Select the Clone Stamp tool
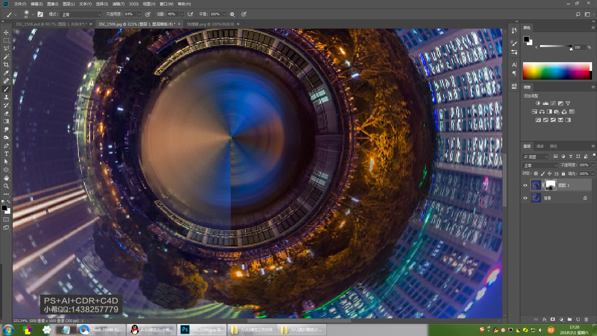Viewport: 597px width, 336px height. click(6, 97)
